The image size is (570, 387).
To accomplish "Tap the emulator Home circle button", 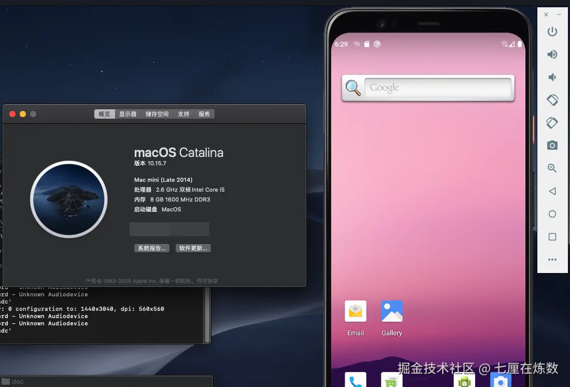I will click(552, 214).
